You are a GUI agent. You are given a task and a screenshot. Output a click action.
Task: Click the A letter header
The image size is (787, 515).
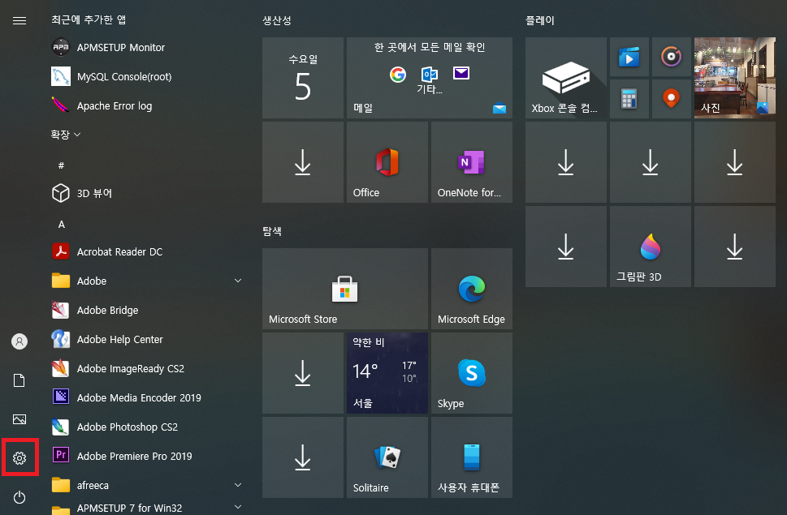click(61, 225)
